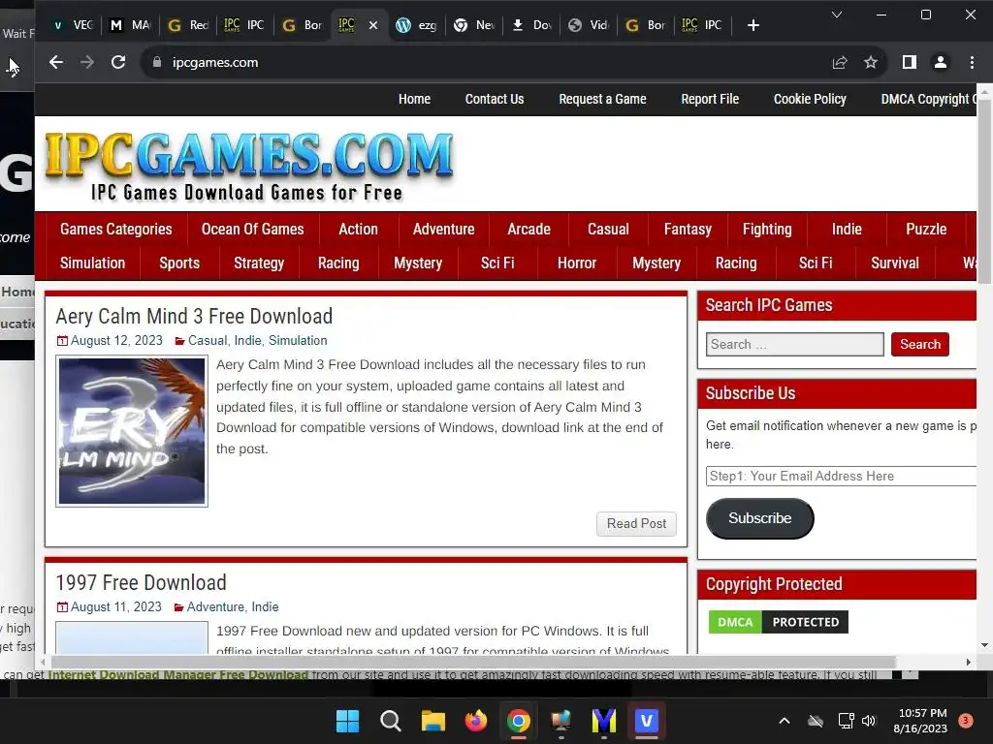This screenshot has width=993, height=744.
Task: Select Arcade category
Action: click(529, 229)
